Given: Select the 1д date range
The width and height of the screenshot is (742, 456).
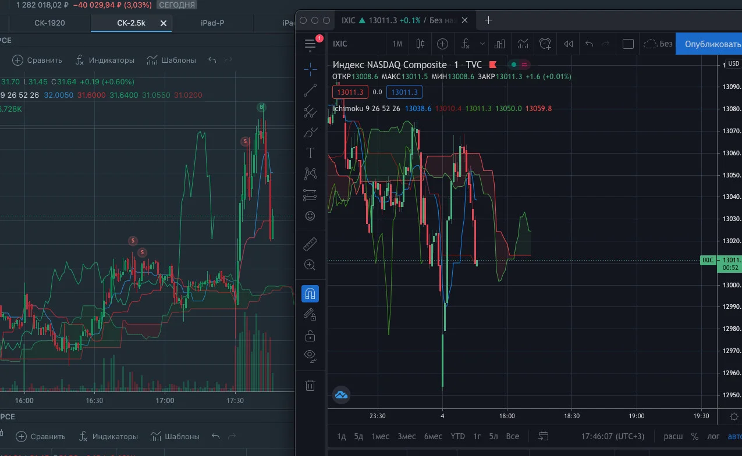Looking at the screenshot, I should 342,436.
